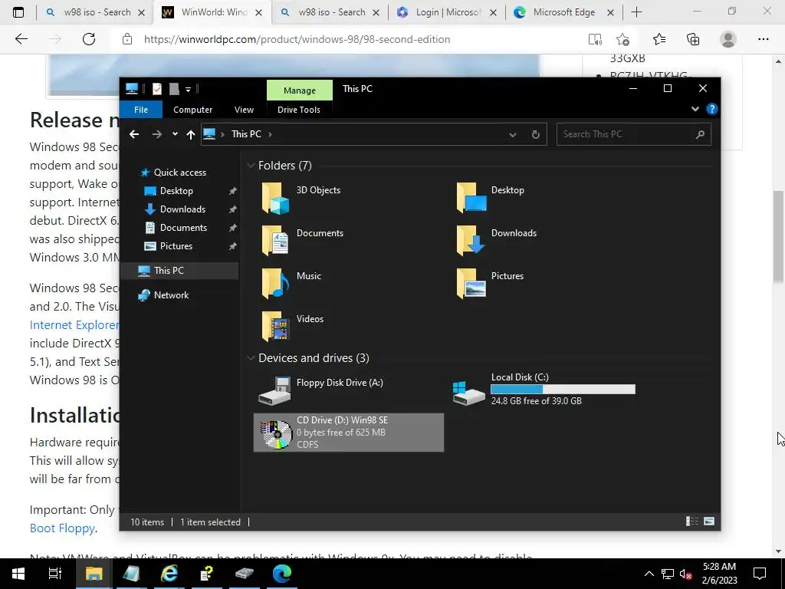
Task: Open Recent locations dropdown in Explorer
Action: 175,134
